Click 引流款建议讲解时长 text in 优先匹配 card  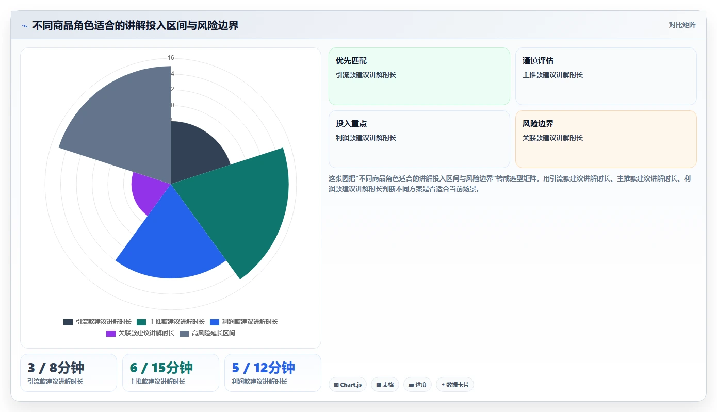pos(366,75)
